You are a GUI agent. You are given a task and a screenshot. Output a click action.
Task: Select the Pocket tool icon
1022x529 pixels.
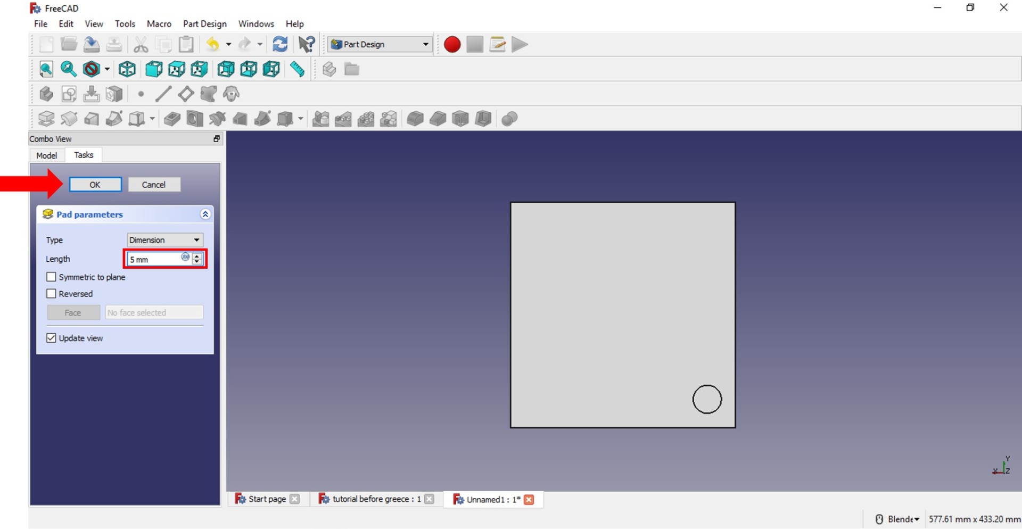click(172, 118)
